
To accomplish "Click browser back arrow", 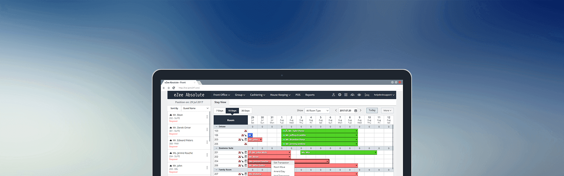I will click(x=164, y=88).
